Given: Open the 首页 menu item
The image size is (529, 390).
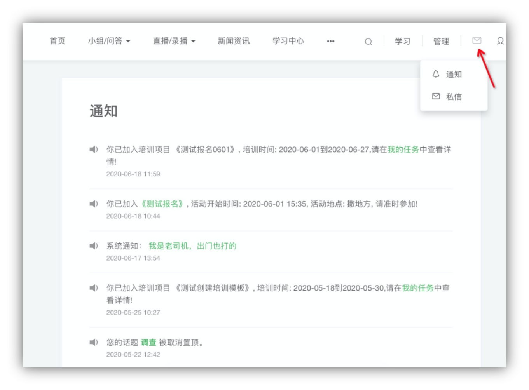Looking at the screenshot, I should (57, 41).
